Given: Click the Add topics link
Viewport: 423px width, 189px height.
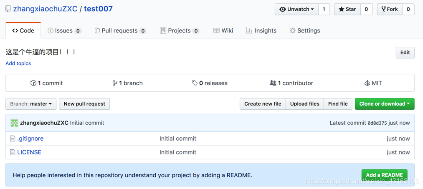Looking at the screenshot, I should tap(18, 63).
